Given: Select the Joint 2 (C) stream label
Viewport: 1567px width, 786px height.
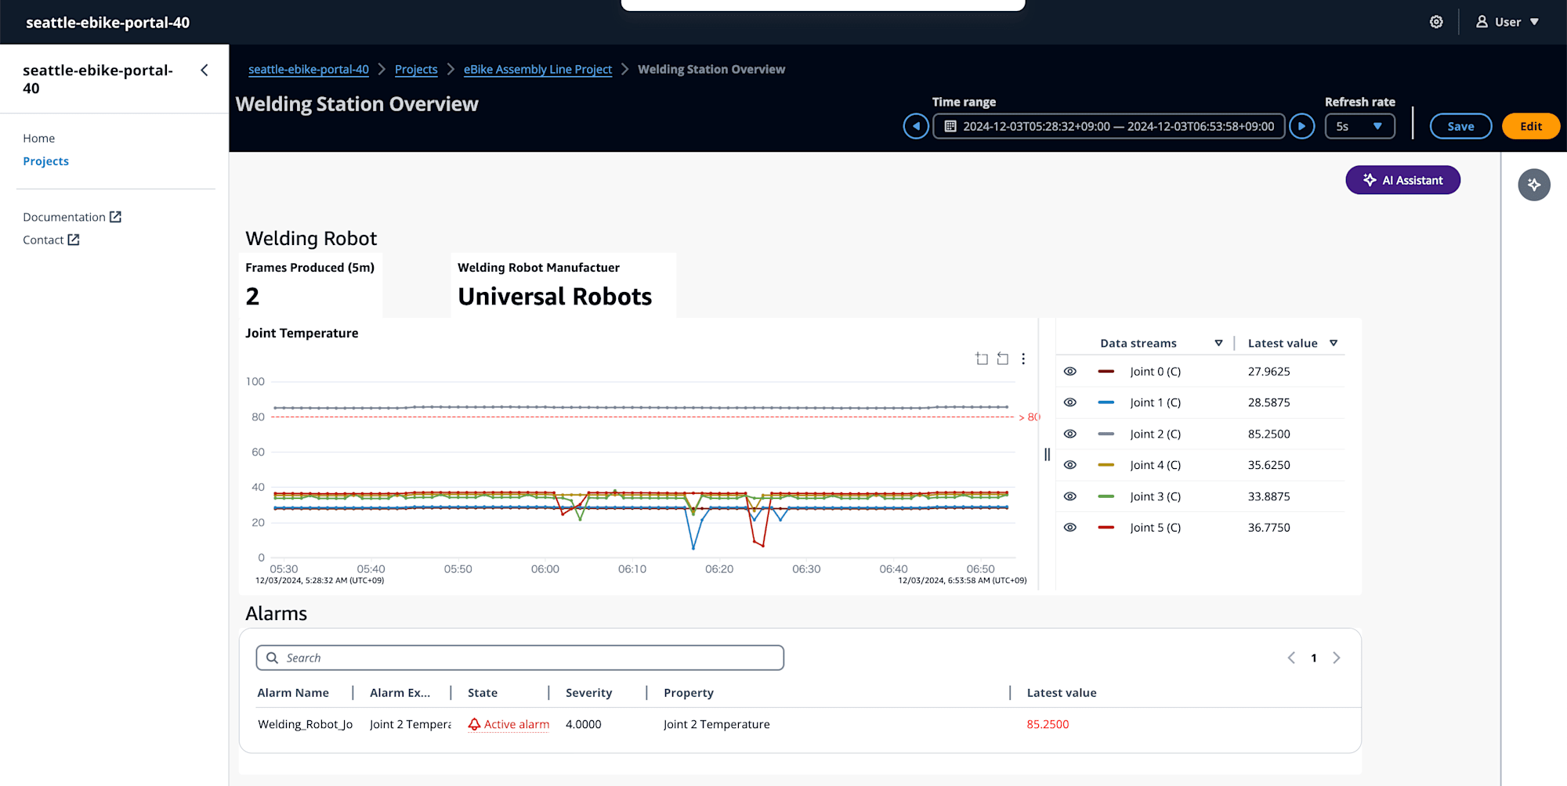Looking at the screenshot, I should pos(1156,434).
